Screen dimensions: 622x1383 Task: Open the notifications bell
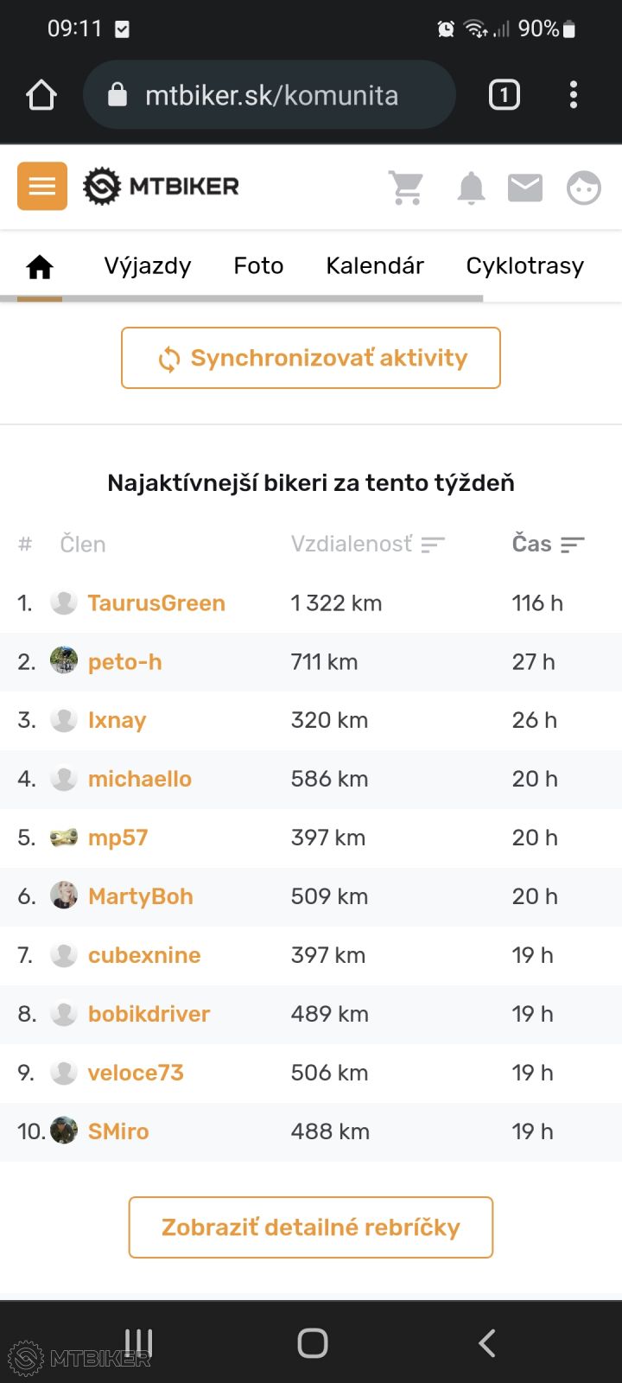pyautogui.click(x=471, y=187)
